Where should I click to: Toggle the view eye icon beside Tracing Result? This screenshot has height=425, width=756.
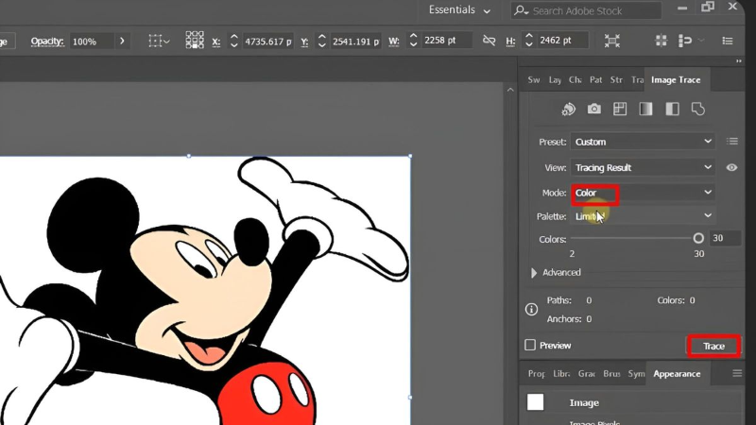(x=731, y=168)
